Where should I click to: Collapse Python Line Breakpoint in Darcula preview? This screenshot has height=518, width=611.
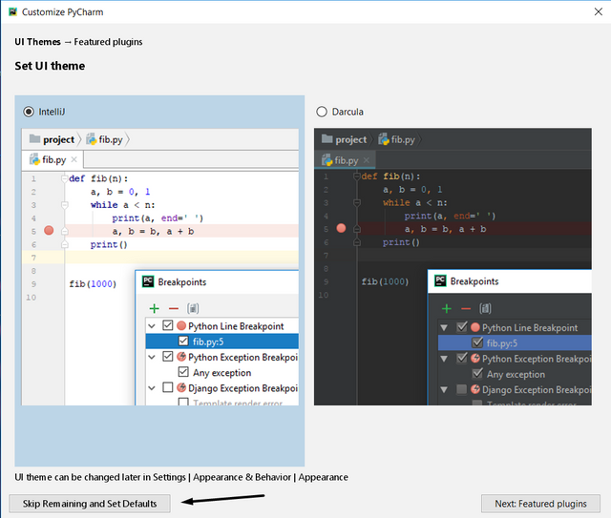(x=444, y=327)
